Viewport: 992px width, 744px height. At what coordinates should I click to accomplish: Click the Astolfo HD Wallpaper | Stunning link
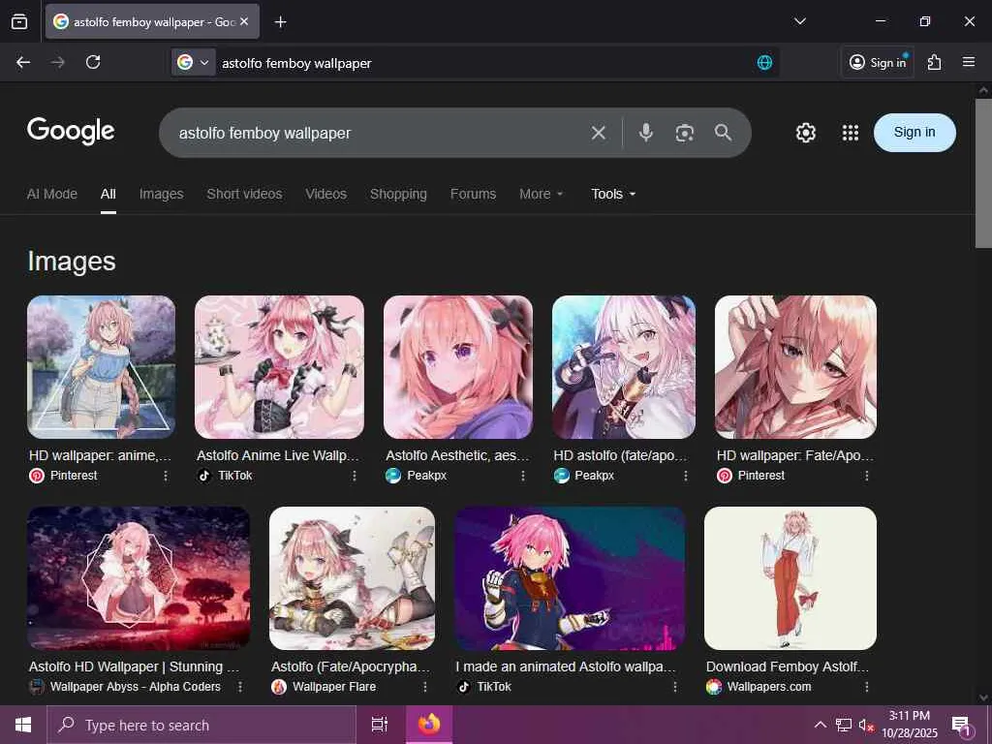point(134,666)
